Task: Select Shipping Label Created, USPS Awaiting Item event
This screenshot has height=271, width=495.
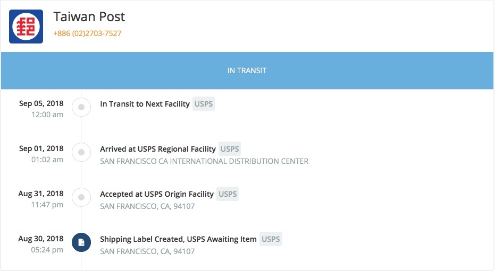Action: tap(178, 239)
